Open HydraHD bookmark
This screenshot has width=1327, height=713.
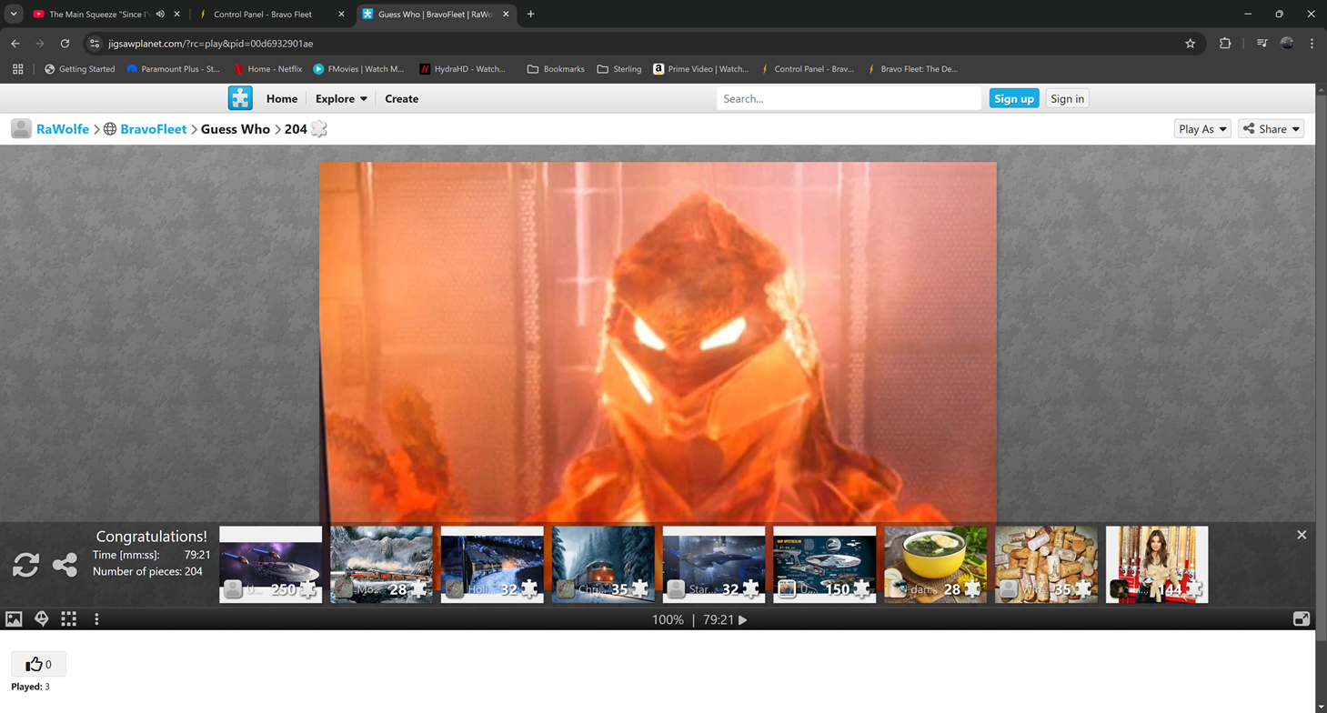click(x=462, y=69)
